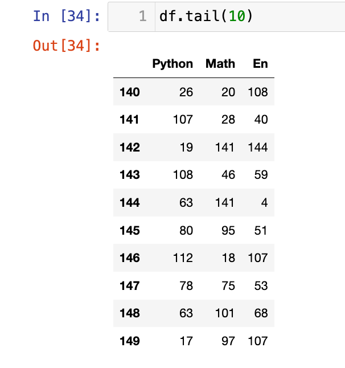Click row index 142
This screenshot has height=368, width=345.
tap(130, 148)
